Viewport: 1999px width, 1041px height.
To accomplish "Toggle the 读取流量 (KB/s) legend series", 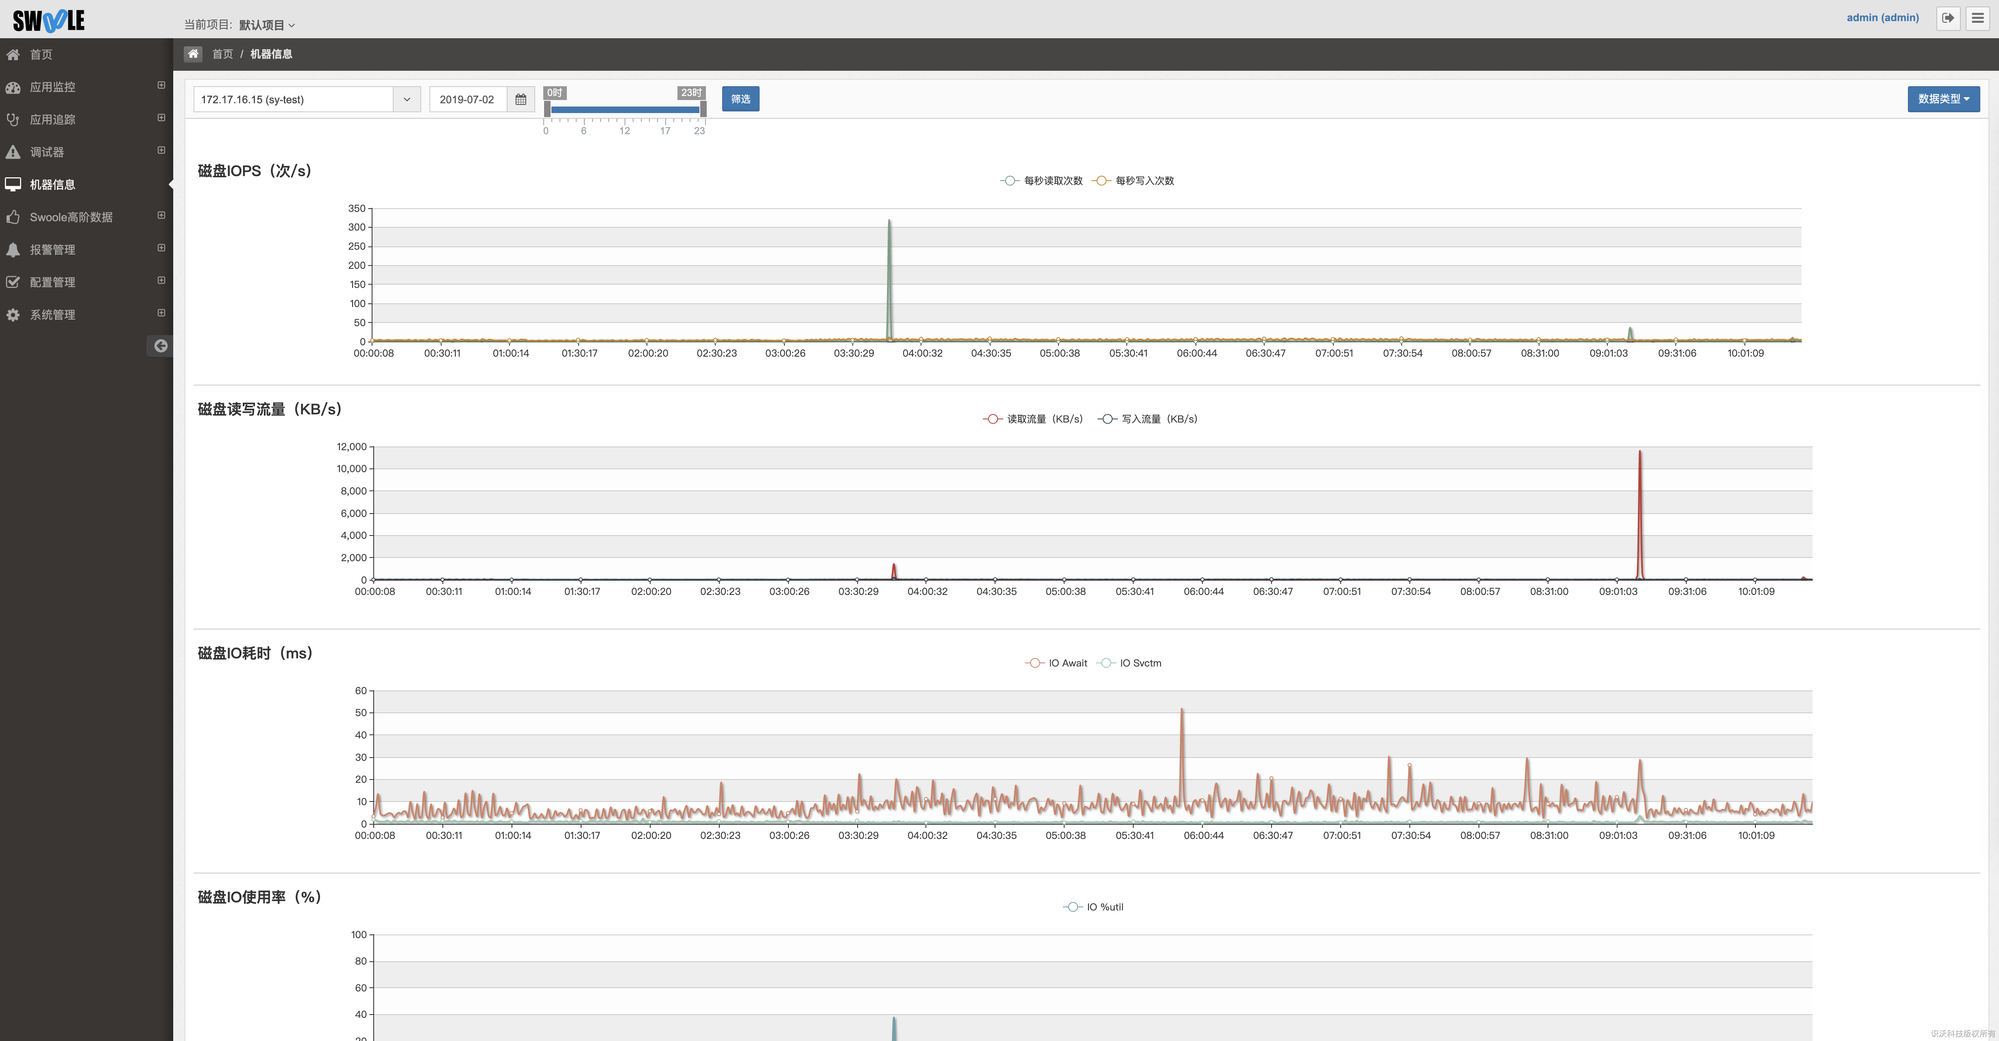I will pyautogui.click(x=1033, y=419).
